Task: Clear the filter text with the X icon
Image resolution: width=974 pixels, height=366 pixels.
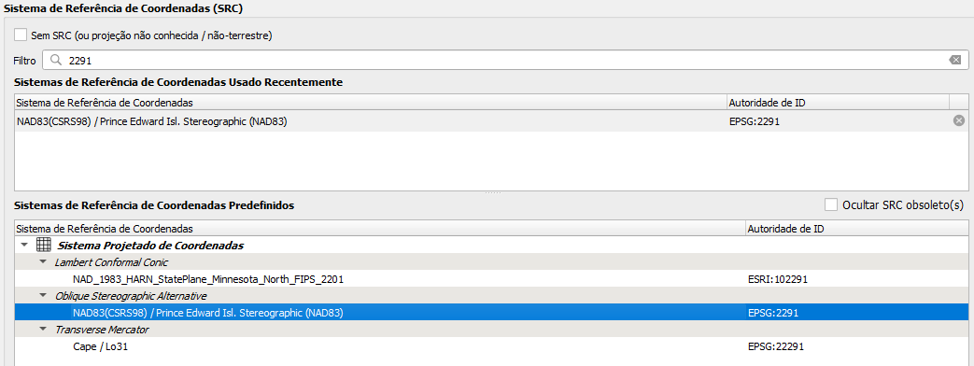Action: click(x=955, y=61)
